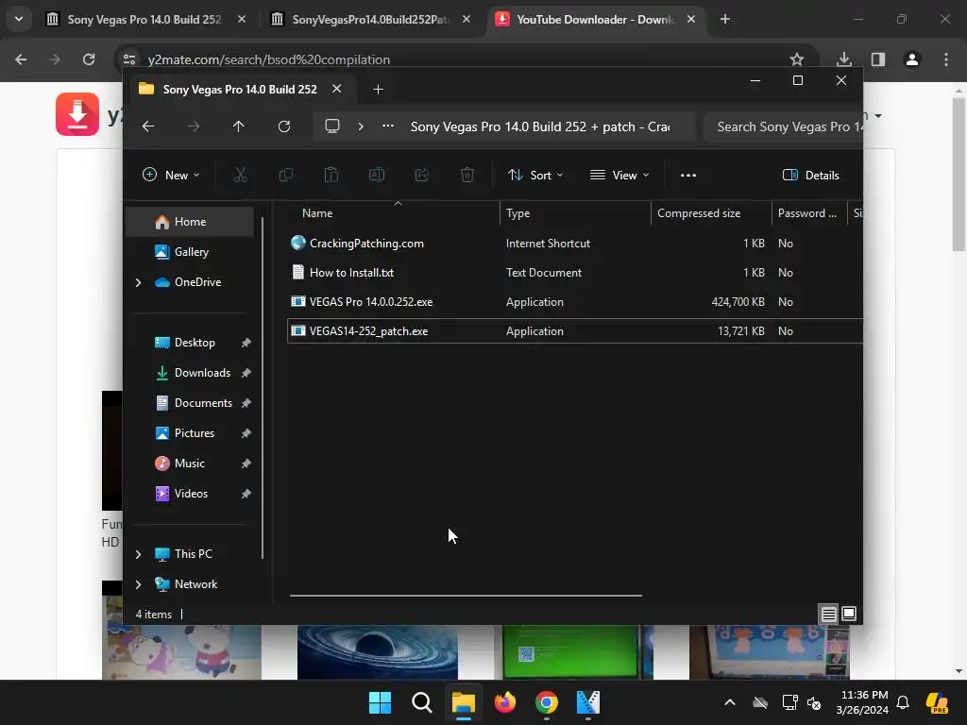The width and height of the screenshot is (967, 725).
Task: Sort by Name column header
Action: 394,213
